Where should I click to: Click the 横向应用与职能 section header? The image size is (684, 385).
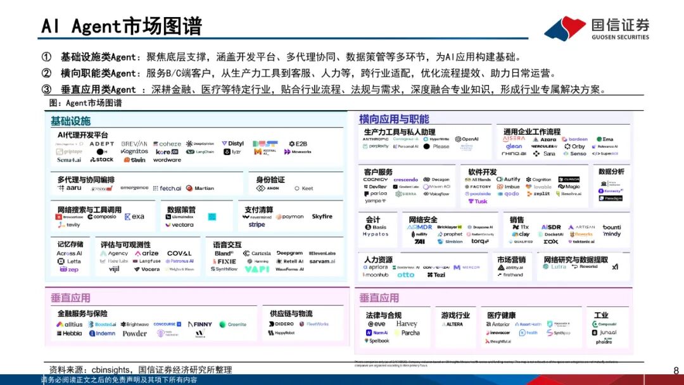[x=393, y=119]
